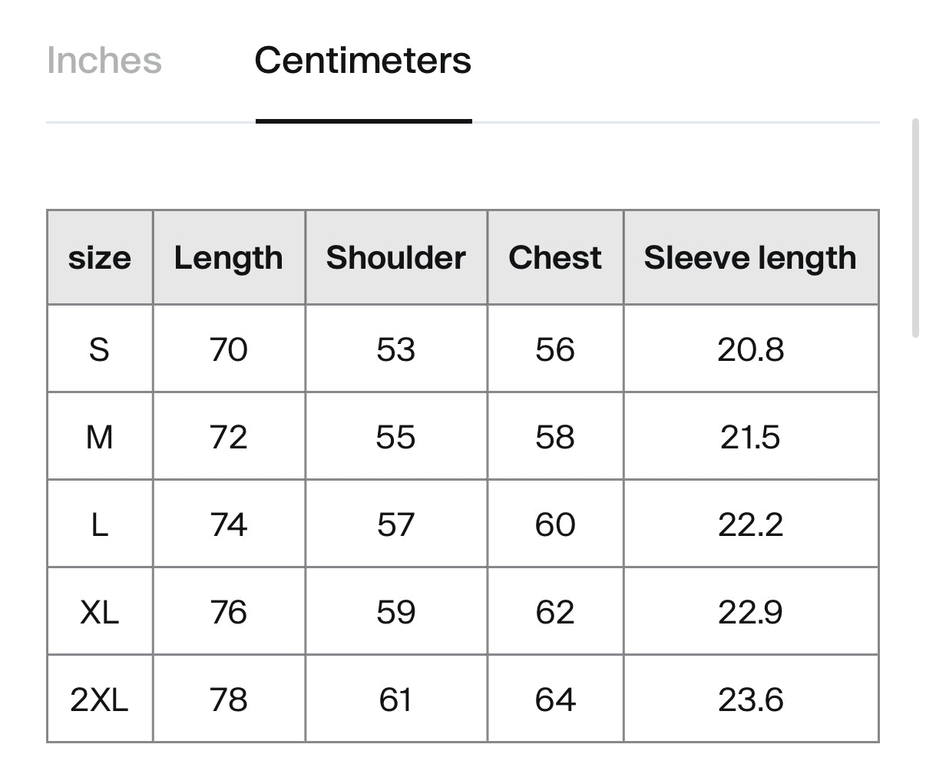This screenshot has width=926, height=774.
Task: Click the Chest column header
Action: pos(555,258)
